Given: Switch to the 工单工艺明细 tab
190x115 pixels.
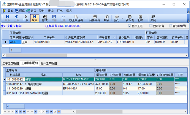Looking at the screenshot, I should click(11, 63).
